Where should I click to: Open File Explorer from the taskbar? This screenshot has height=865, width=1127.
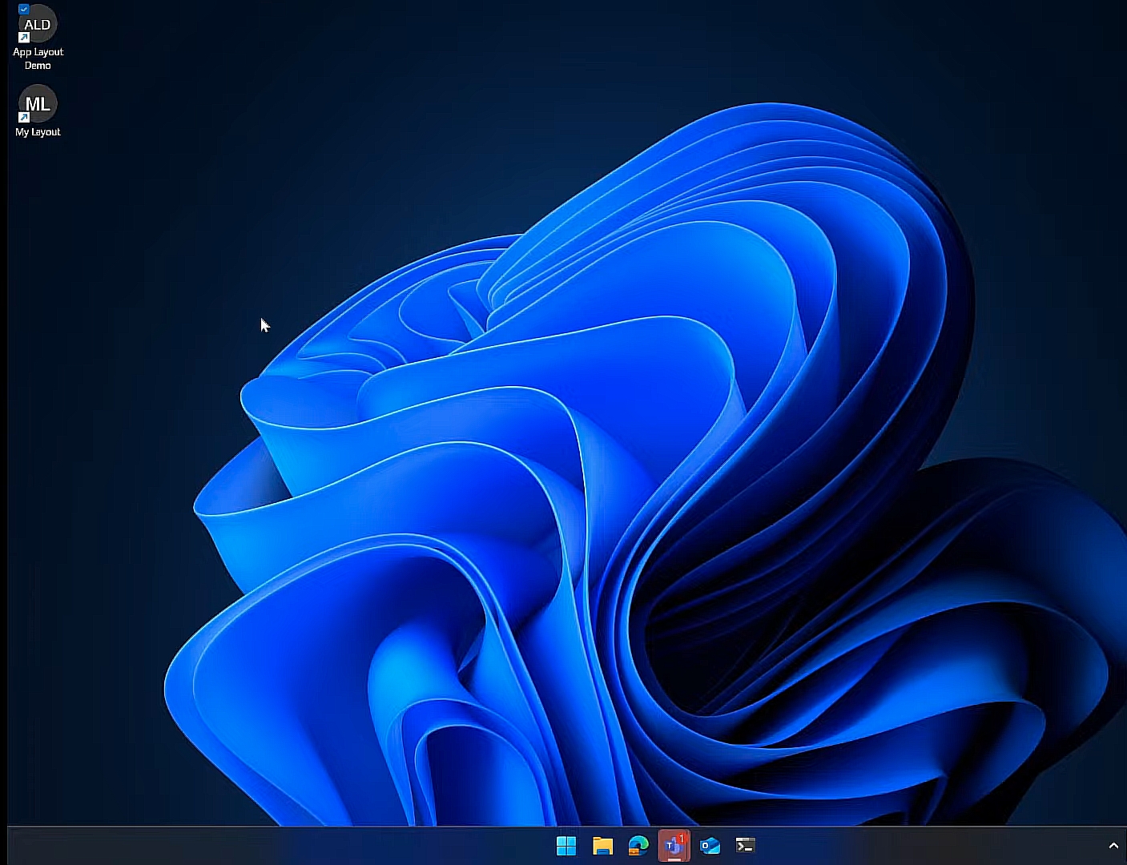coord(602,846)
